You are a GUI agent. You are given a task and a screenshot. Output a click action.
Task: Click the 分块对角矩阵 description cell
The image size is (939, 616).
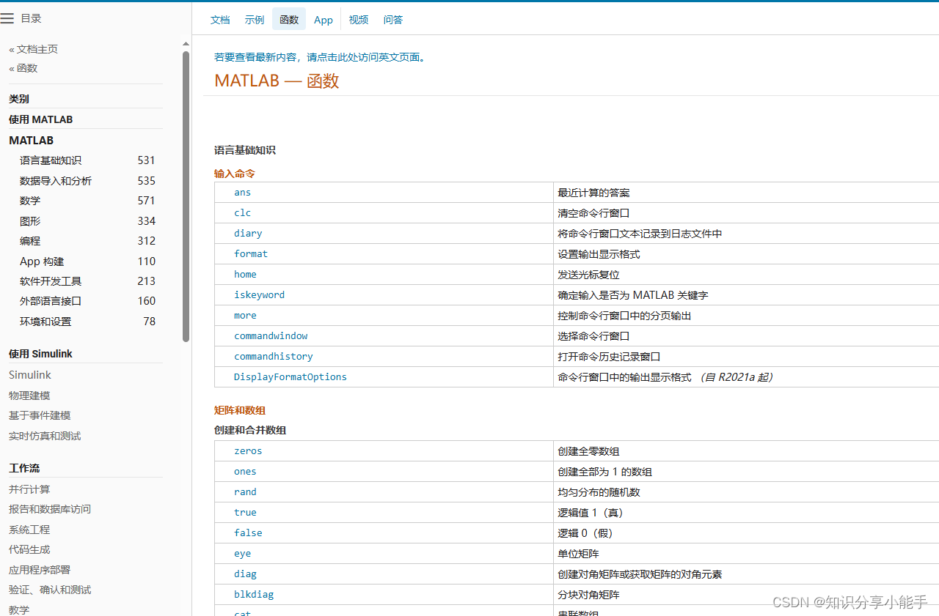coord(746,595)
